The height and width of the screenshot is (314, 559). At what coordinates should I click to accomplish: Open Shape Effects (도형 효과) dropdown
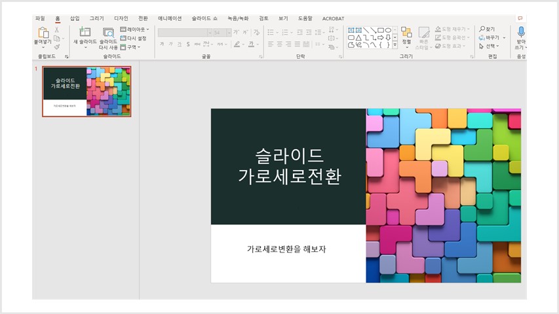coord(451,46)
